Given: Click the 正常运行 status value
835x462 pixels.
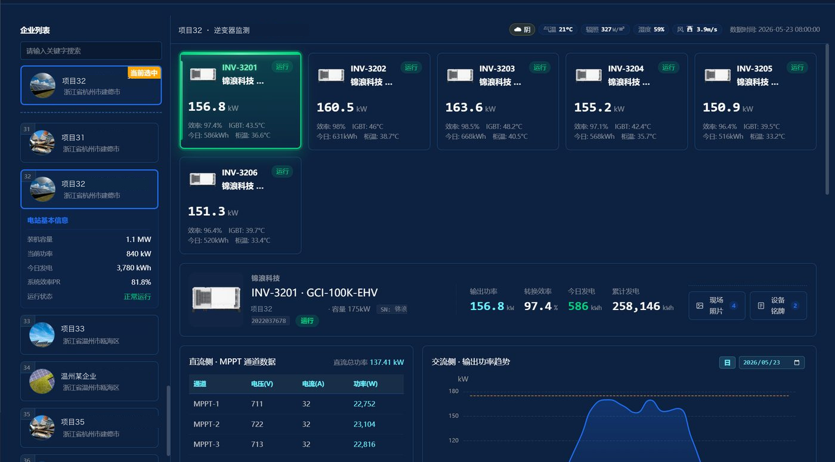Looking at the screenshot, I should tap(137, 296).
